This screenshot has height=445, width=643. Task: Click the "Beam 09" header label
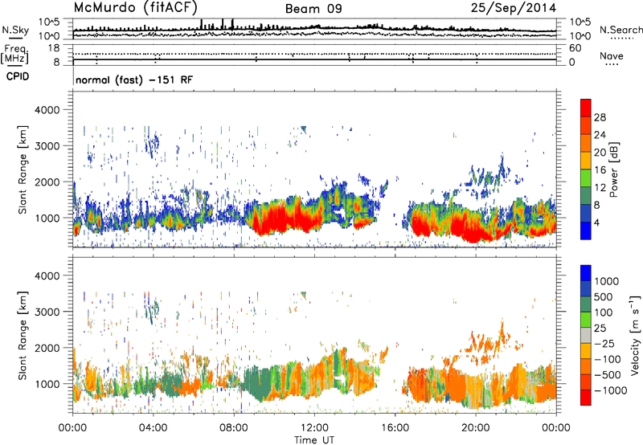pyautogui.click(x=313, y=9)
